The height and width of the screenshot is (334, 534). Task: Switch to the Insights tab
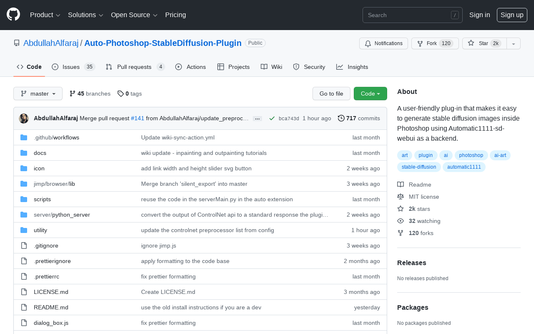[352, 67]
